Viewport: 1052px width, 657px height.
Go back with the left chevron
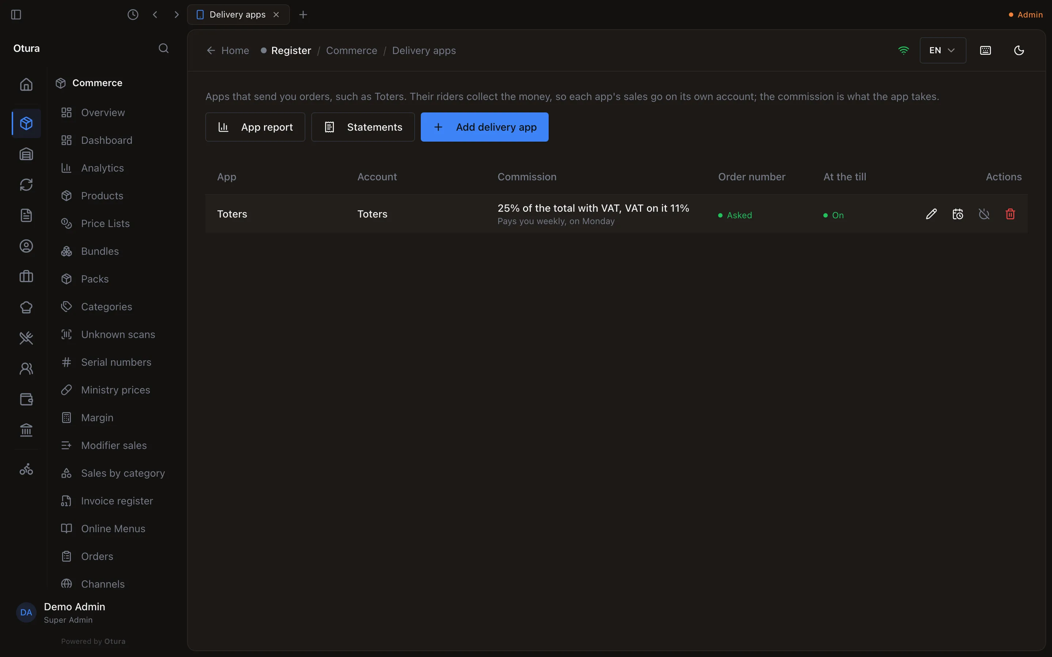click(155, 15)
